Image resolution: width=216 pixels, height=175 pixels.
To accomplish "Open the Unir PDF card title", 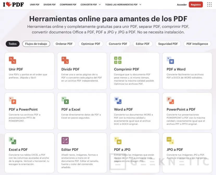I will pos(16,69).
